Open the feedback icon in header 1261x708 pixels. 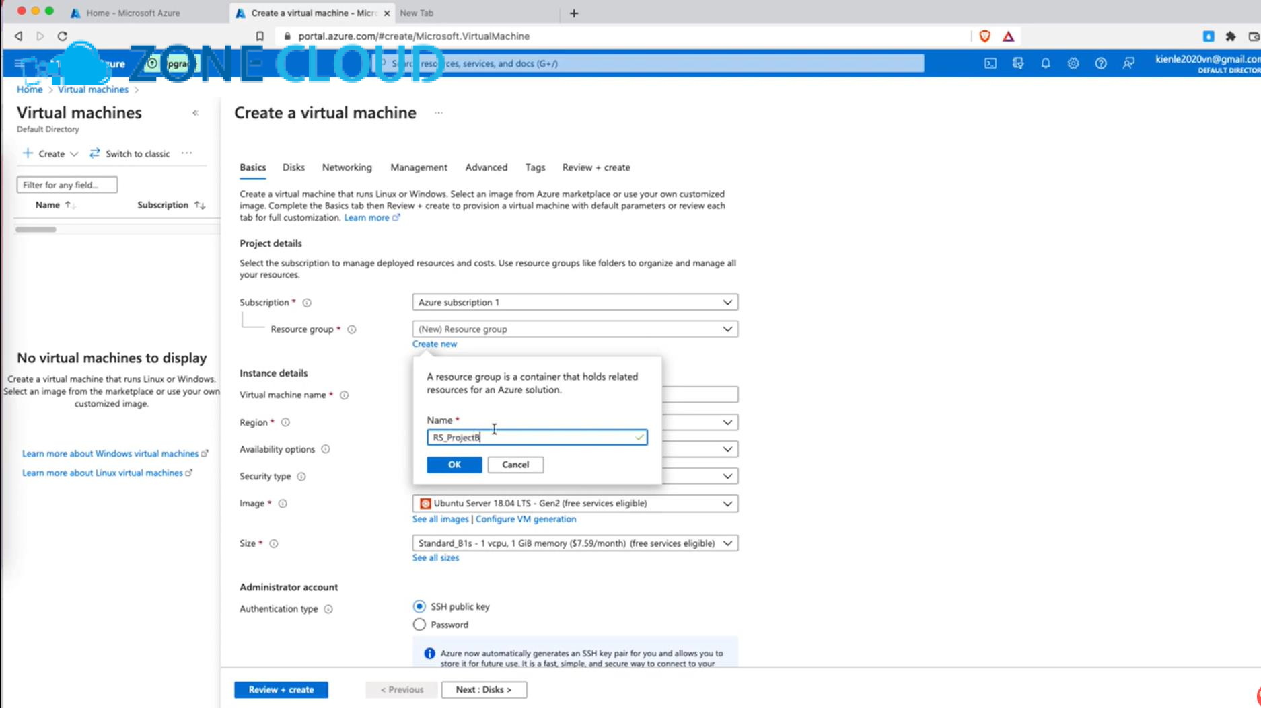point(1128,63)
